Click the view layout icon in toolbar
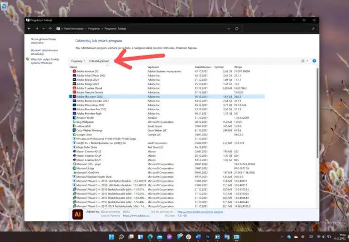This screenshot has width=349, height=242. [x=302, y=61]
